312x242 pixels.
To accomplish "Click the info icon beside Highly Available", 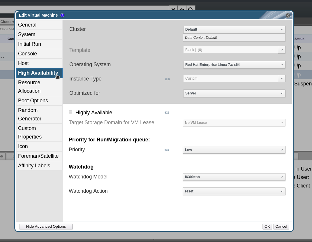I will pyautogui.click(x=167, y=112).
